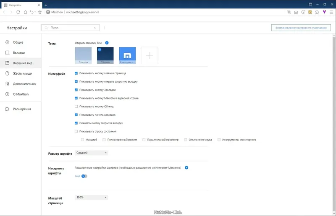The height and width of the screenshot is (216, 336).
Task: Check Параллельный просмотр option
Action: pos(144,140)
